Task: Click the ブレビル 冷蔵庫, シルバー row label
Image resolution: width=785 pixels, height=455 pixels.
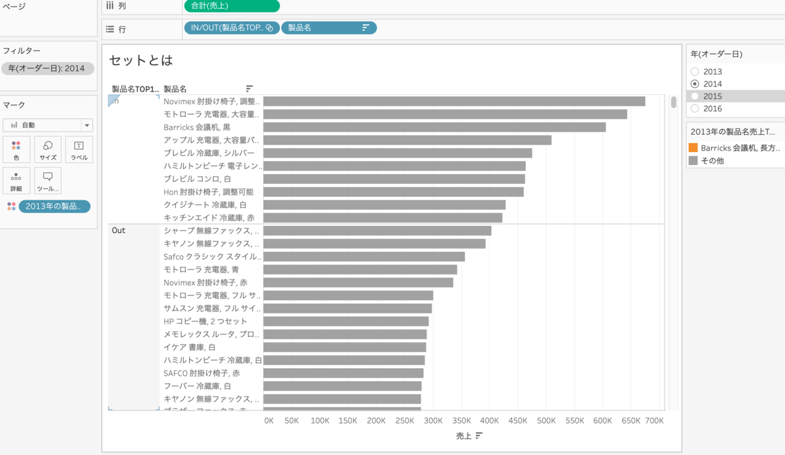Action: pos(209,153)
